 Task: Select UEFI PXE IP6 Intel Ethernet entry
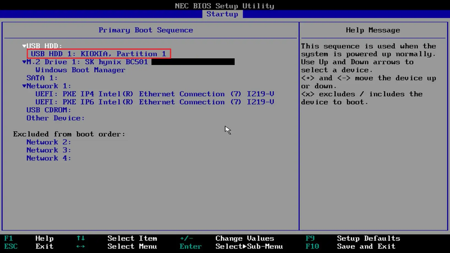pos(154,102)
